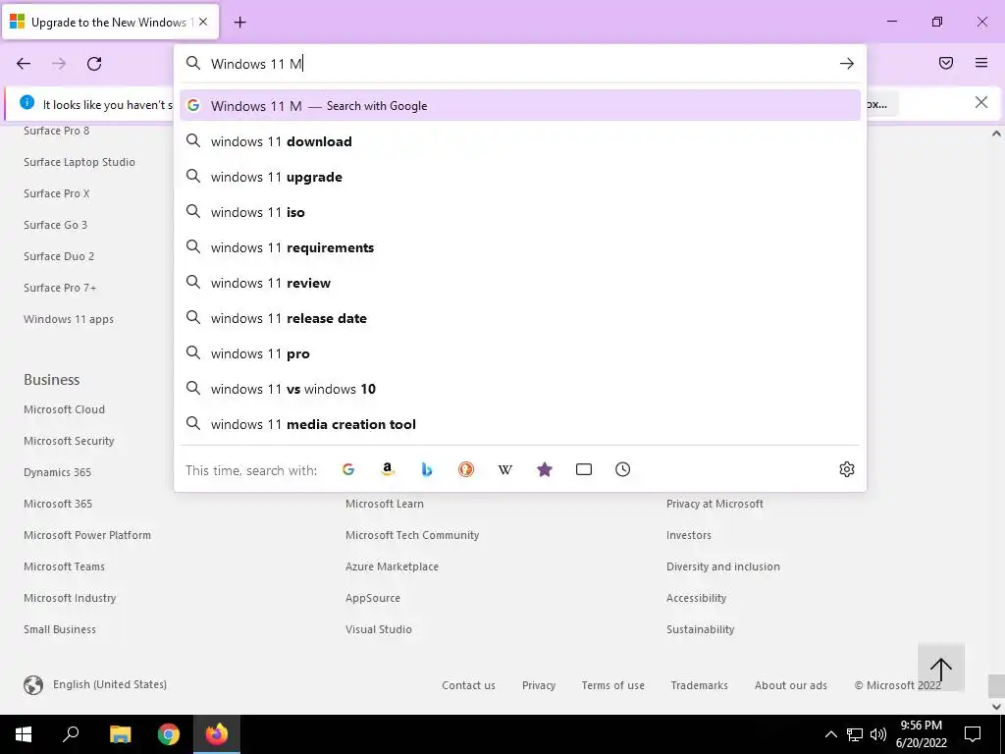Choose suggestion 'windows 11 download'
Screen dimensions: 1005x754
coord(520,141)
